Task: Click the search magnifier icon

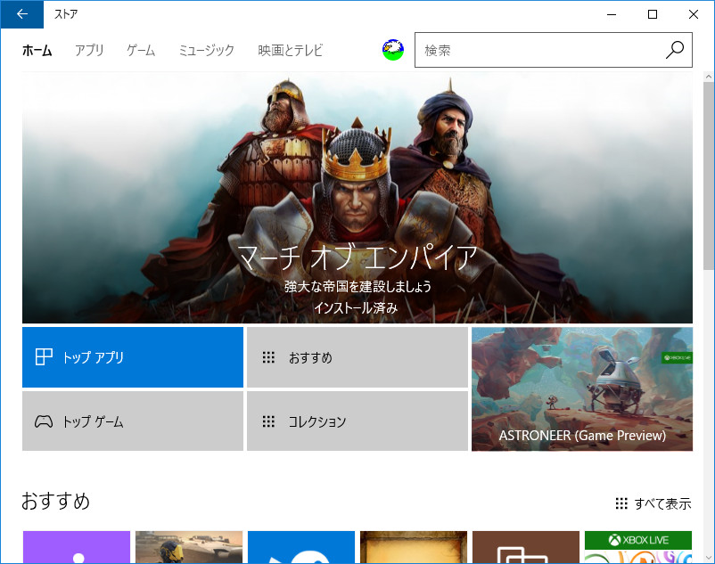Action: 674,50
